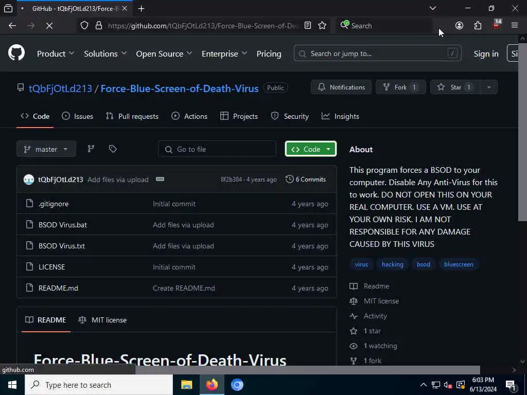Open the Firefox hamburger application menu
The height and width of the screenshot is (395, 527).
coord(515,26)
